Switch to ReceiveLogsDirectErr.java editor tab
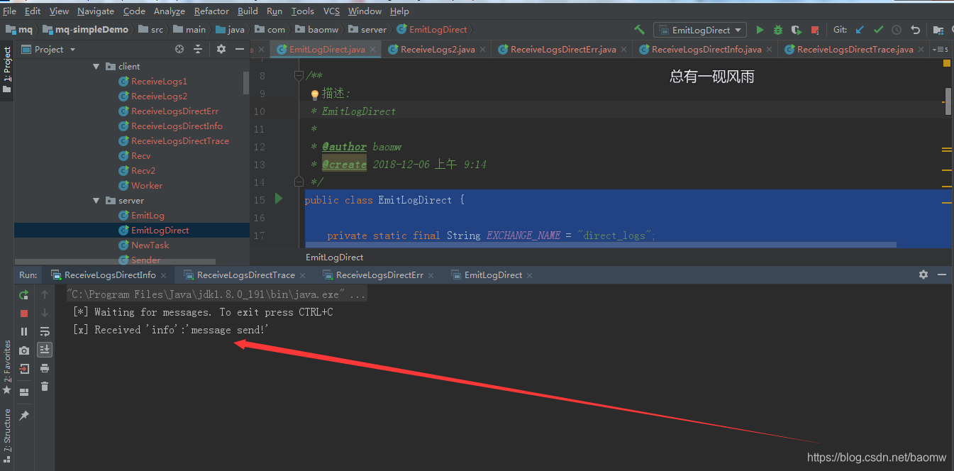The image size is (954, 471). click(563, 49)
